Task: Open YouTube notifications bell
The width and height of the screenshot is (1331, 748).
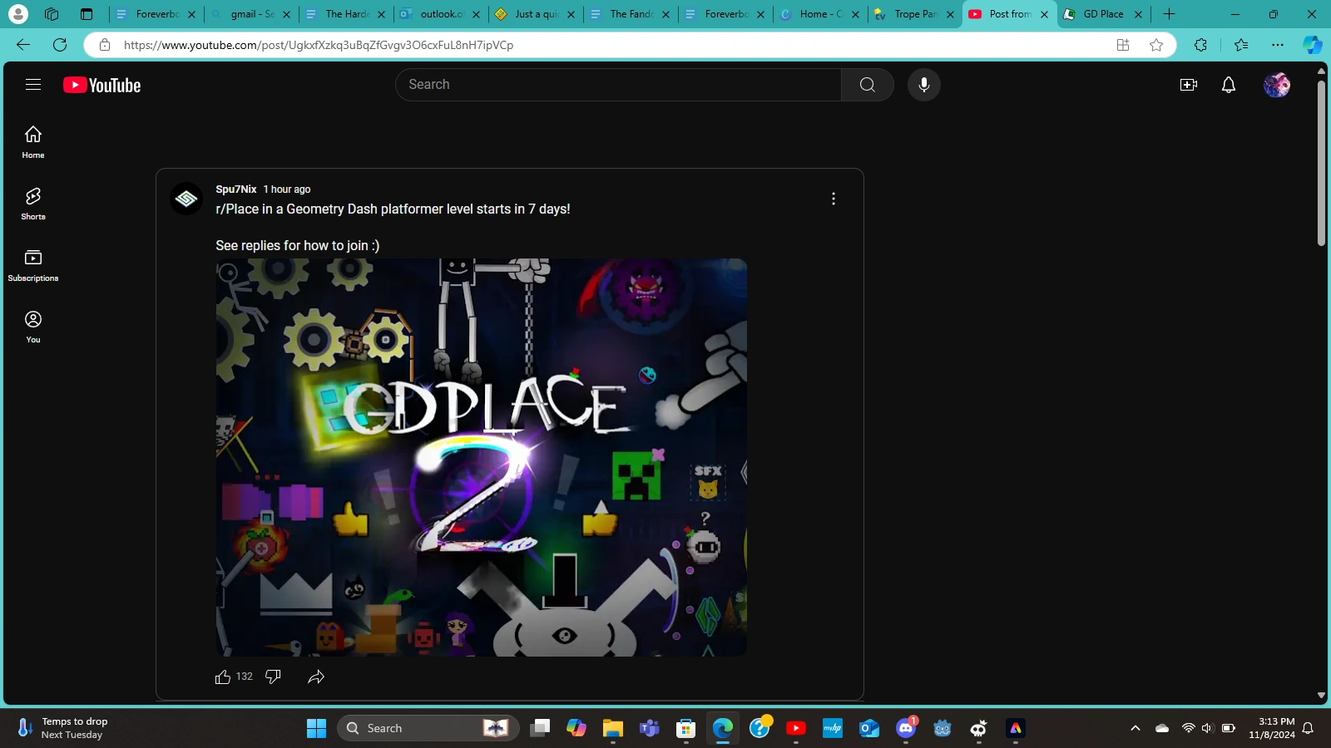Action: point(1228,84)
